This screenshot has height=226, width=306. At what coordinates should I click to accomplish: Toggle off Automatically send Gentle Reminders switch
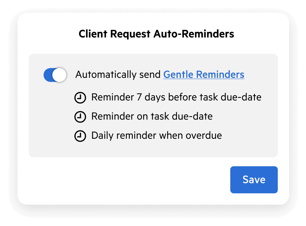[55, 75]
